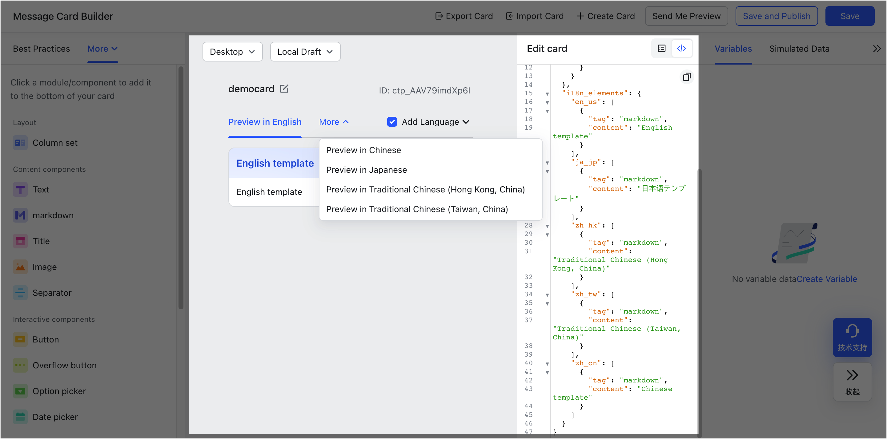Collapse the More preview languages menu
Image resolution: width=887 pixels, height=439 pixels.
pos(334,122)
